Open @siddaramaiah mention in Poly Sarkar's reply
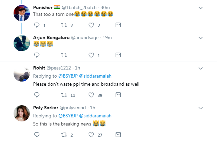217x141 pixels. tap(95, 116)
